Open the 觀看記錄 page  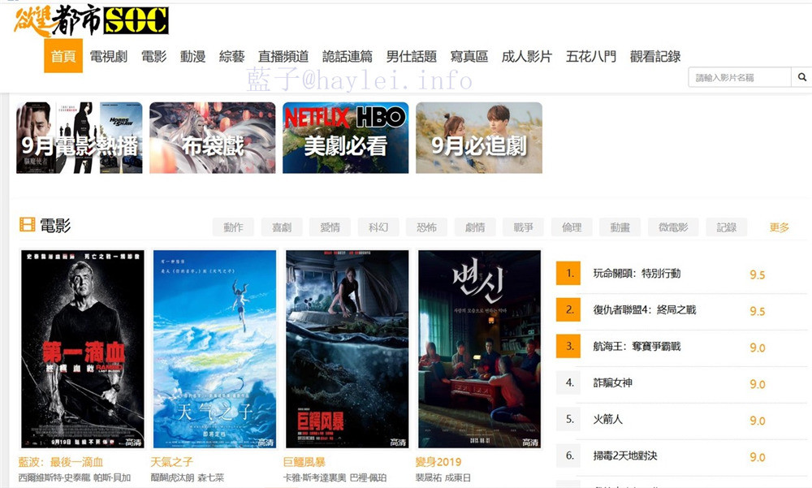pyautogui.click(x=655, y=56)
